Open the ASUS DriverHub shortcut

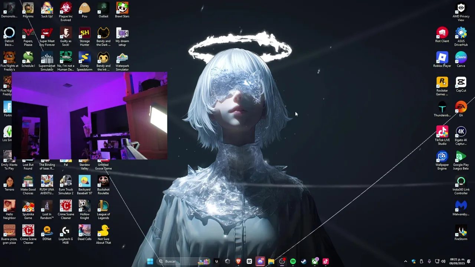tap(461, 37)
